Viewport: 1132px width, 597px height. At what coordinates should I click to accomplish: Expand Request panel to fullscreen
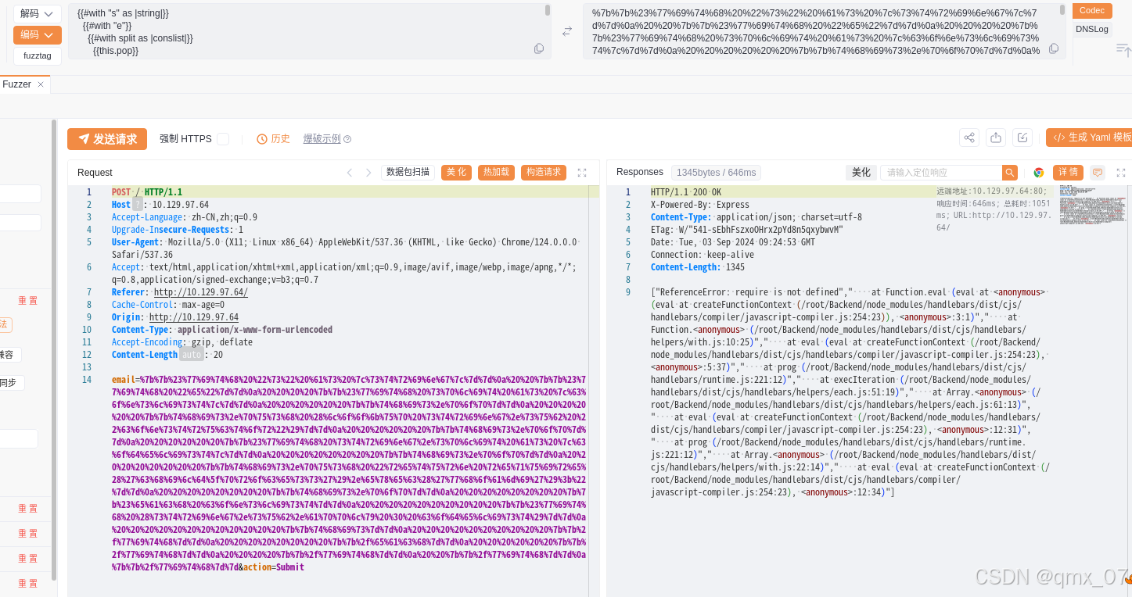coord(582,173)
